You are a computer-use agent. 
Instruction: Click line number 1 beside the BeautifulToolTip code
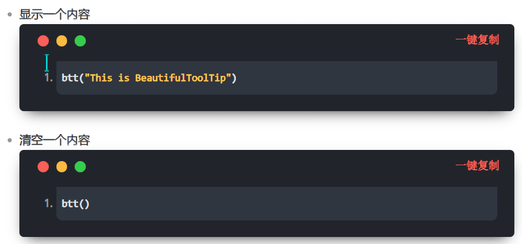point(49,78)
